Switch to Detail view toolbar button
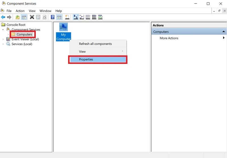This screenshot has height=158, width=227. coord(94,17)
